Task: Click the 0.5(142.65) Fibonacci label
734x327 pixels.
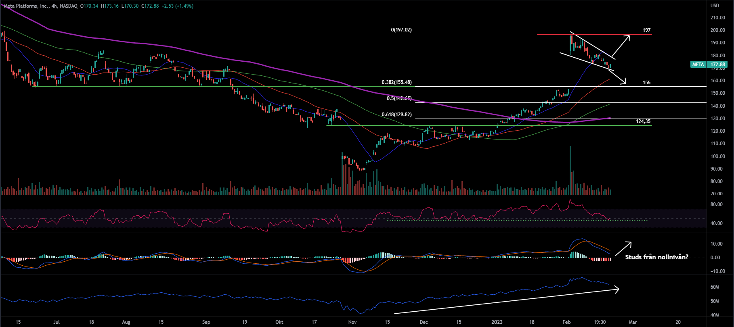Action: tap(399, 98)
